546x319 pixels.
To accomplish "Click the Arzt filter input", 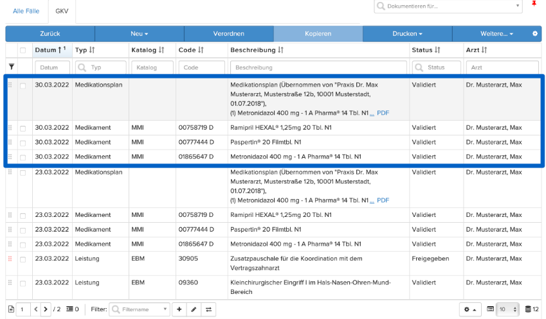I will click(502, 67).
